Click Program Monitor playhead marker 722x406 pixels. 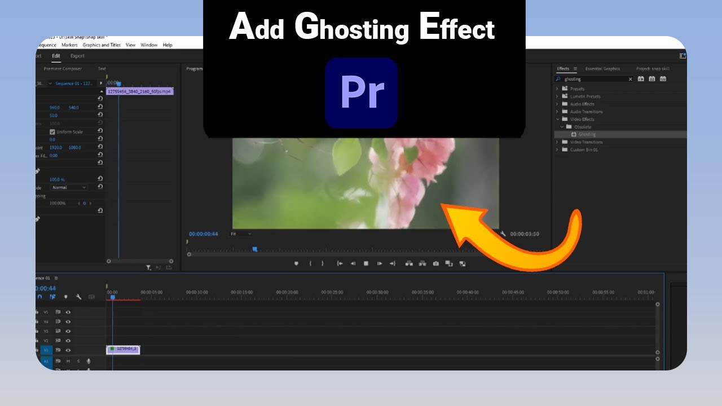(255, 249)
